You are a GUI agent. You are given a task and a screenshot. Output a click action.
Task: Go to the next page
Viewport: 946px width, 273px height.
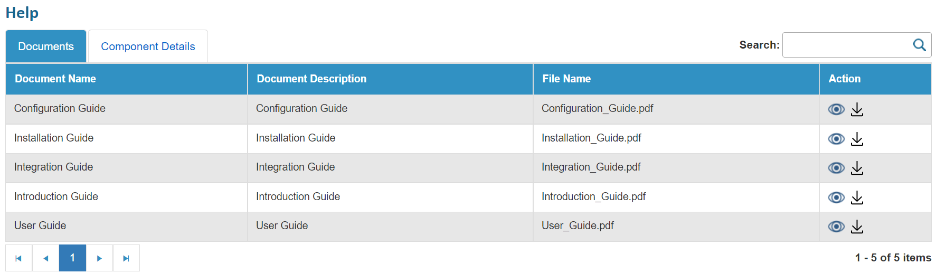[x=99, y=258]
